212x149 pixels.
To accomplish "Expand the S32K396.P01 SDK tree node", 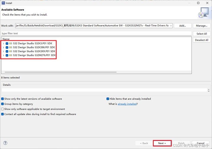I will 3,48.
